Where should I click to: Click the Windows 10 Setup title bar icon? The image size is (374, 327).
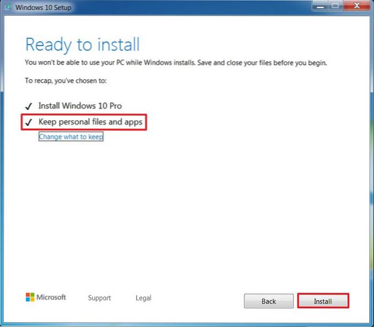8,7
